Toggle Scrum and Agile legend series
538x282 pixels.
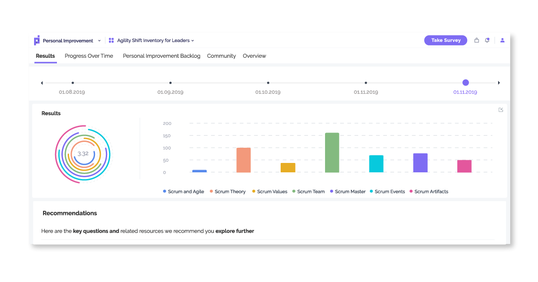click(x=183, y=192)
